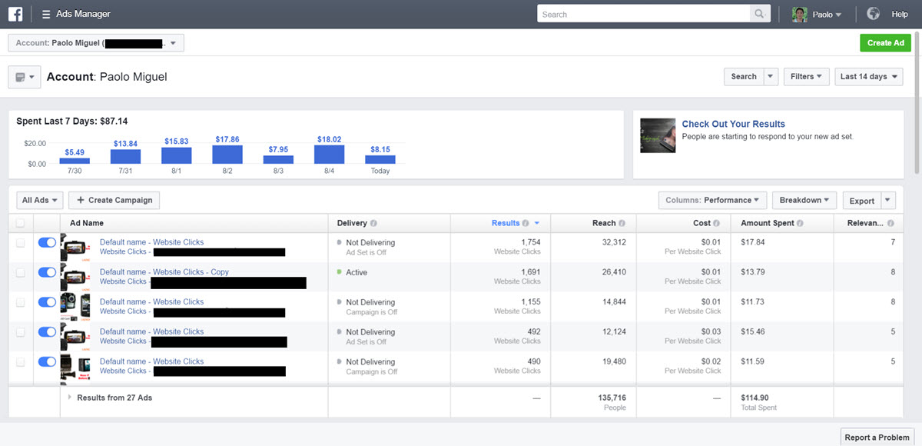Open the account view icon dropdown
Image resolution: width=922 pixels, height=446 pixels.
click(25, 77)
